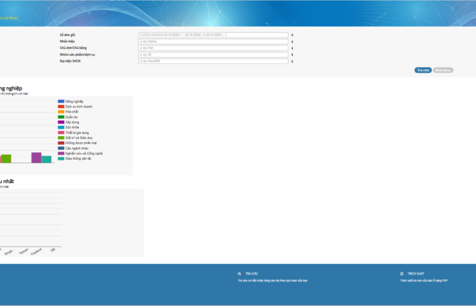The height and width of the screenshot is (306, 476).
Task: Open the TRA CỨU footer link
Action: pos(252,274)
